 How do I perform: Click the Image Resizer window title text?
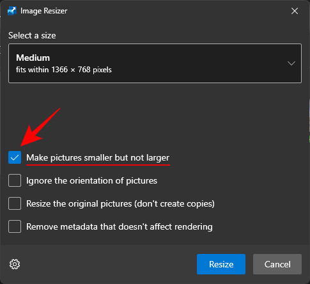coord(44,11)
